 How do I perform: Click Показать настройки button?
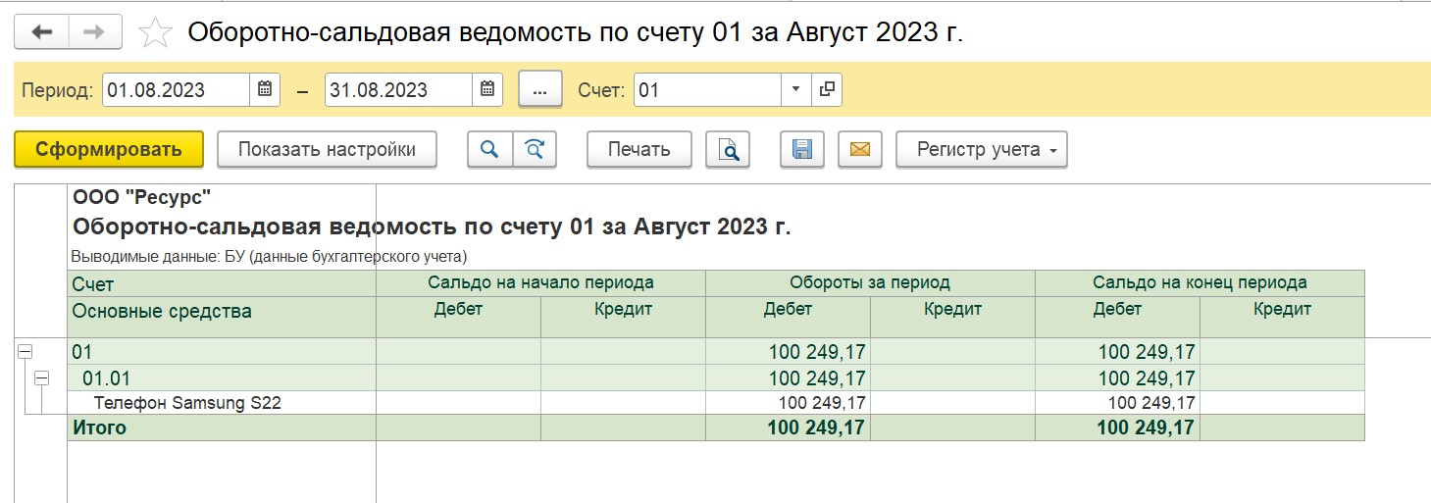(x=327, y=149)
